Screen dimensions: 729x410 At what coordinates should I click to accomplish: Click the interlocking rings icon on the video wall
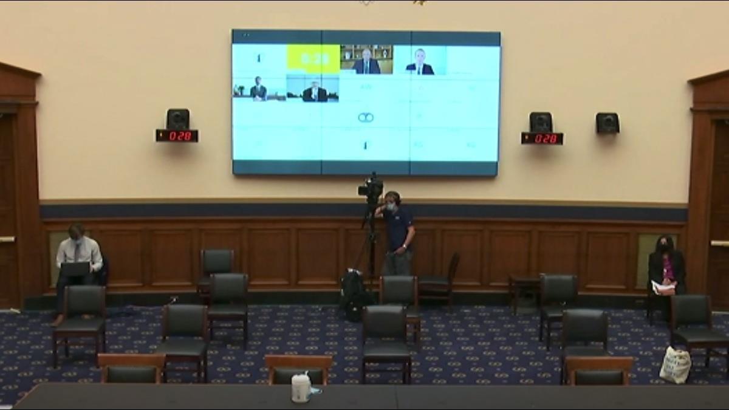[x=365, y=117]
